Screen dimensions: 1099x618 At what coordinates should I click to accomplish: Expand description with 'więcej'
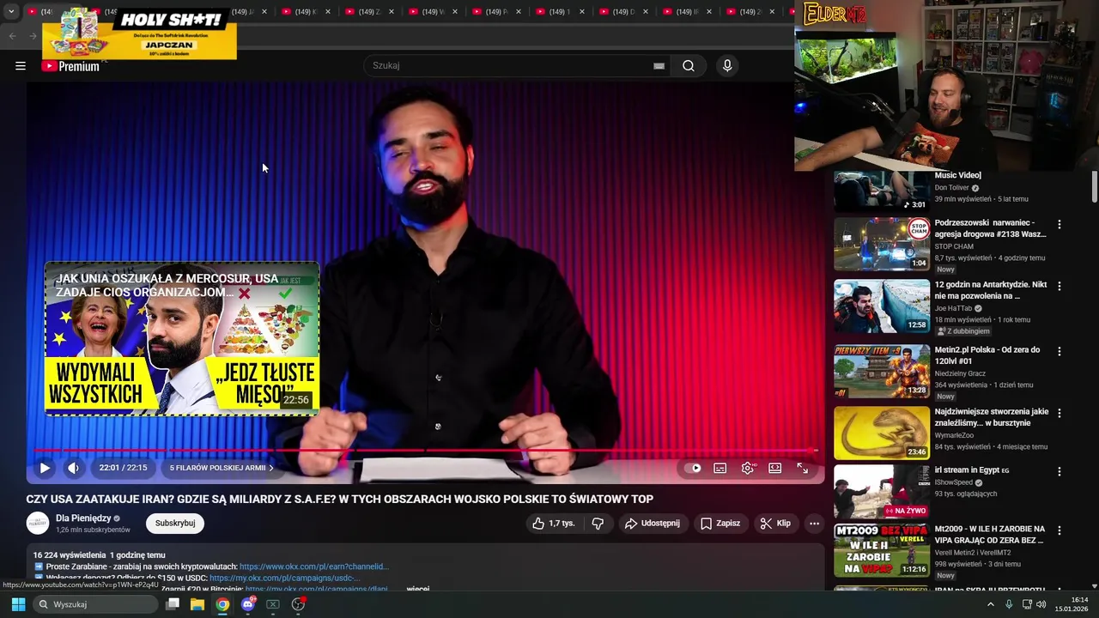coord(417,589)
